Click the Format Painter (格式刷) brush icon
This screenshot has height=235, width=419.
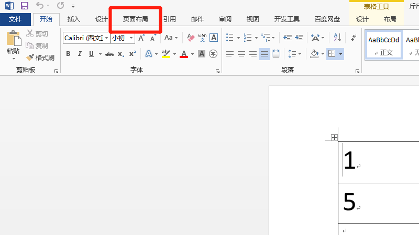[x=30, y=57]
